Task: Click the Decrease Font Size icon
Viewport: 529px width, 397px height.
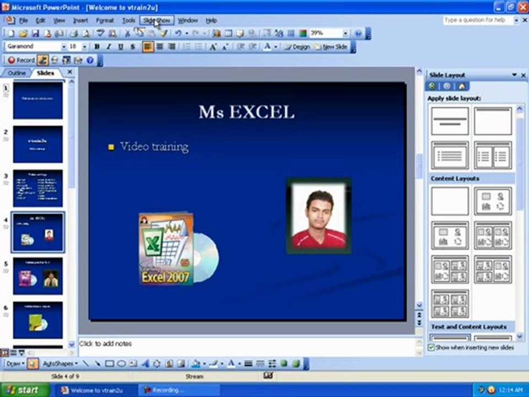Action: tap(225, 47)
